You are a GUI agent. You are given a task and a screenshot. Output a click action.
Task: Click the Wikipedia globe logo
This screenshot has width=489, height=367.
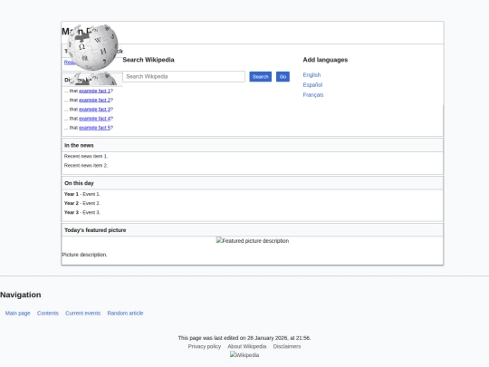92,47
